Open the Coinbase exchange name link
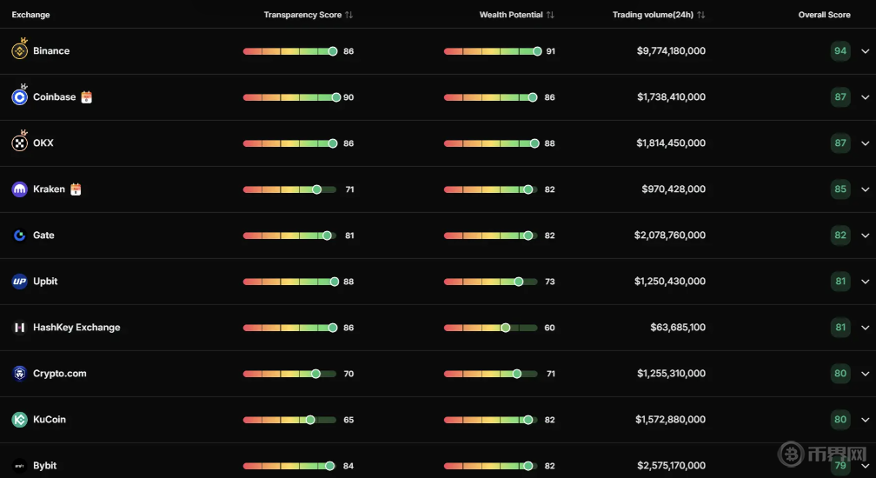This screenshot has height=478, width=876. [54, 97]
